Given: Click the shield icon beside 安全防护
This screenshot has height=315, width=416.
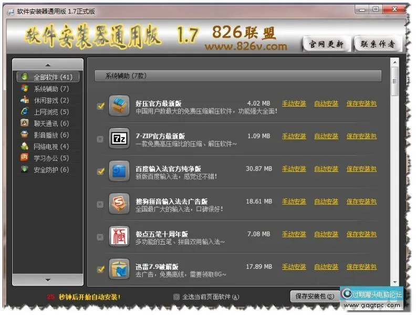Looking at the screenshot, I should (x=25, y=169).
